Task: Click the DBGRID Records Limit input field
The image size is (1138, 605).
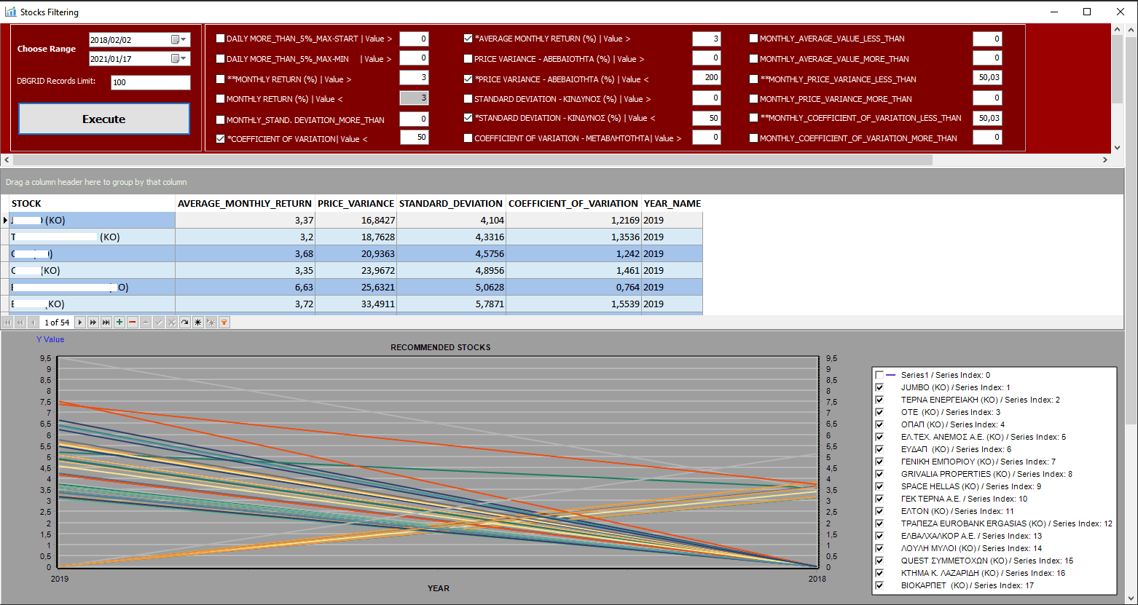Action: 151,82
